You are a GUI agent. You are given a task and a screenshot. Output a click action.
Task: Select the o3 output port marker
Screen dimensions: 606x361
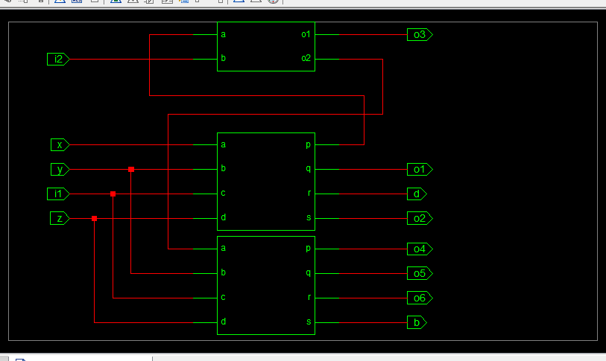coord(419,34)
